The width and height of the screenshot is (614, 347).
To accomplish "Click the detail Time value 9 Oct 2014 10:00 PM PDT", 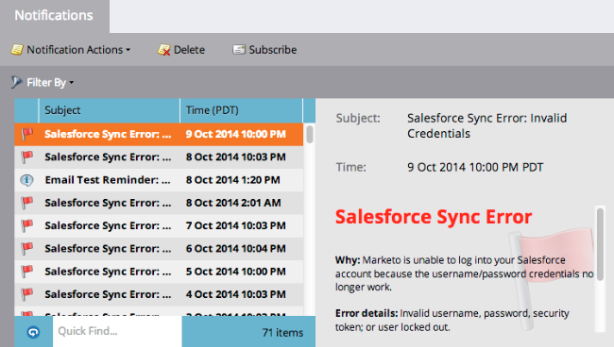I will [475, 167].
